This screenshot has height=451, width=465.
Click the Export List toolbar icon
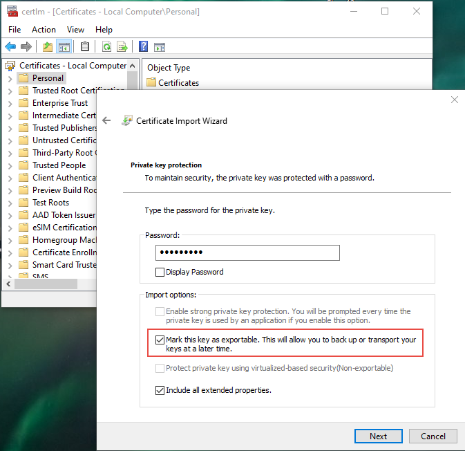(x=122, y=47)
